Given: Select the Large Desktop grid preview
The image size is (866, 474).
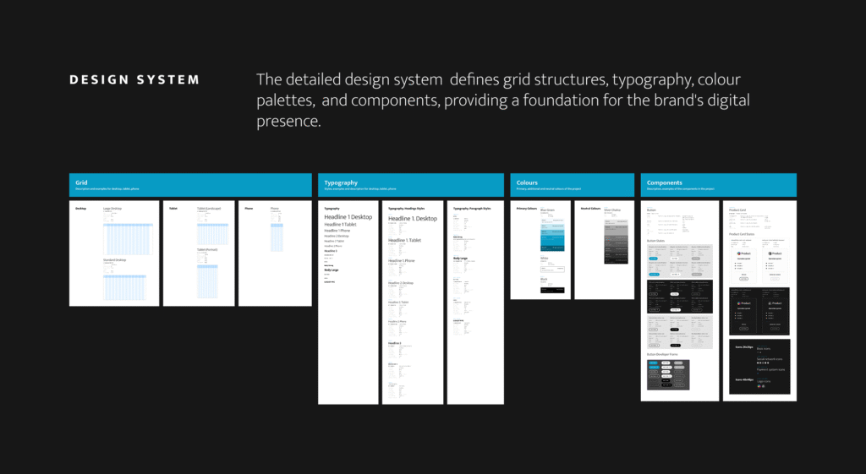Looking at the screenshot, I should [x=128, y=239].
